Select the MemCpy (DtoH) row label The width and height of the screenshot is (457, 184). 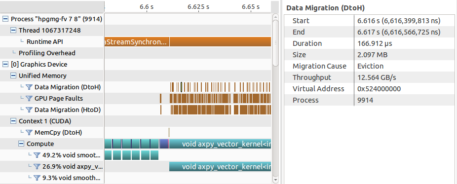(x=58, y=133)
